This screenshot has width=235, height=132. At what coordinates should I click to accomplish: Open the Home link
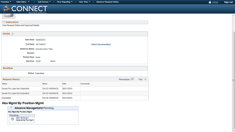pos(215,2)
